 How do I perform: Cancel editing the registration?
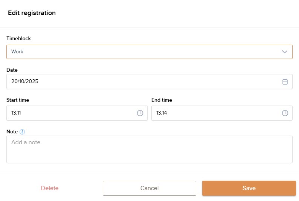click(x=149, y=188)
